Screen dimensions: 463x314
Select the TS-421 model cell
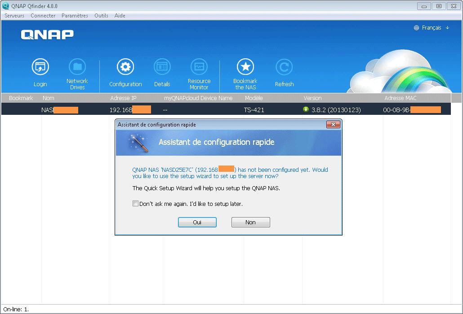coord(254,110)
